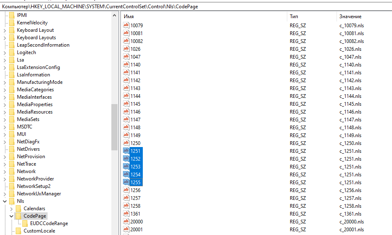
Task: Select the MSDTC key
Action: point(24,127)
